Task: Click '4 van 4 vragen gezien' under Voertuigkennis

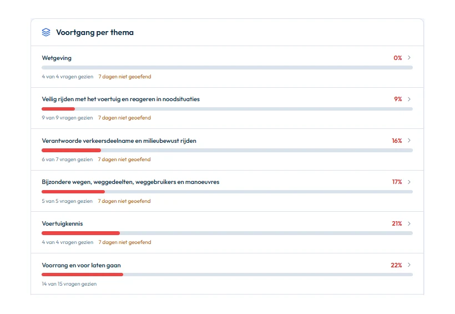Action: [68, 242]
